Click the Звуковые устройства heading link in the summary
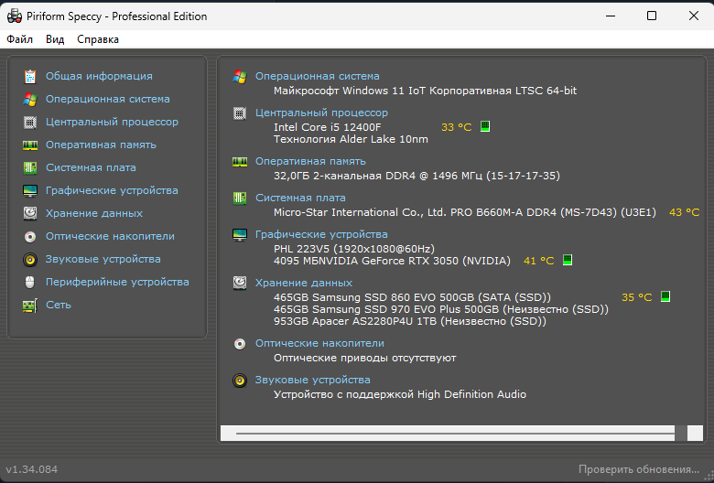Viewport: 714px width, 483px height. [x=312, y=380]
